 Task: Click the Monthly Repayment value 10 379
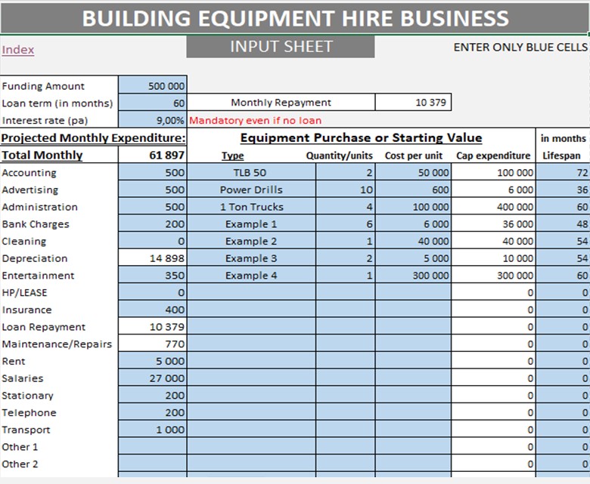coord(413,102)
